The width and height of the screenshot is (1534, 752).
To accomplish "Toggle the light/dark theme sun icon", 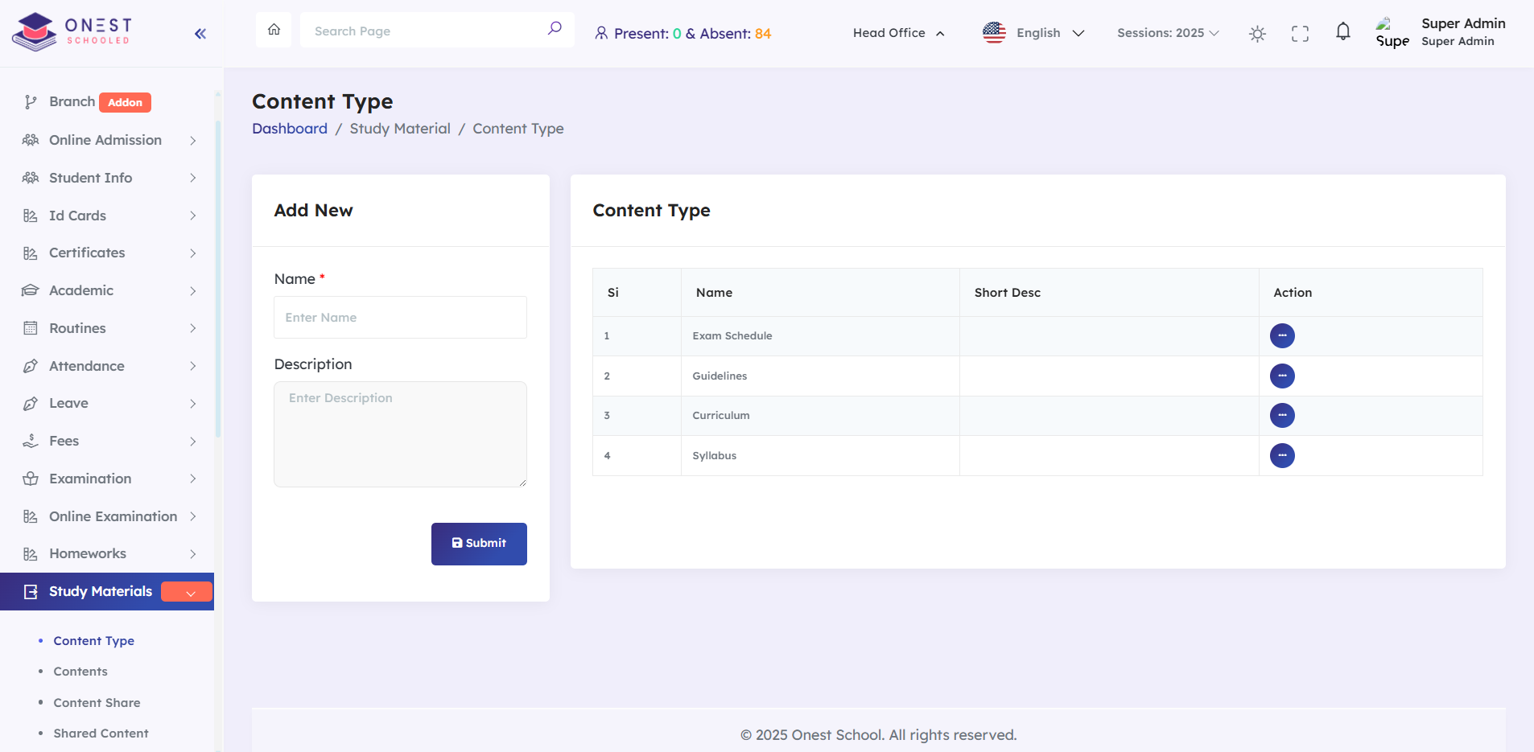I will (1257, 33).
